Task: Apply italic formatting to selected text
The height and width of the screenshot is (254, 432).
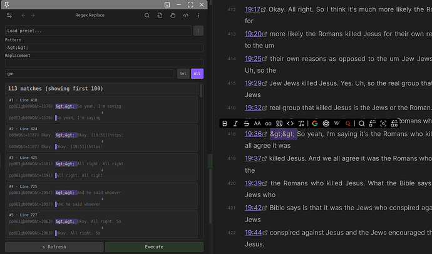Action: click(236, 123)
